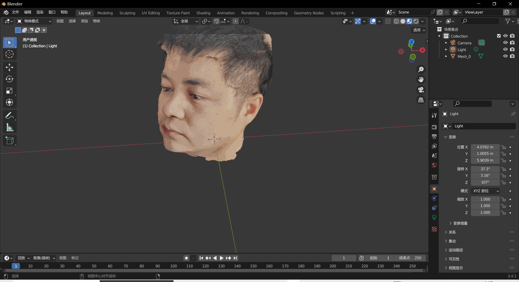Image resolution: width=519 pixels, height=282 pixels.
Task: Choose the Move tool
Action: coord(10,67)
